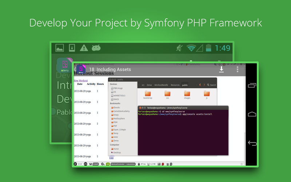Open WINRETOOLS device in sidebar
The image size is (291, 182).
tap(118, 96)
